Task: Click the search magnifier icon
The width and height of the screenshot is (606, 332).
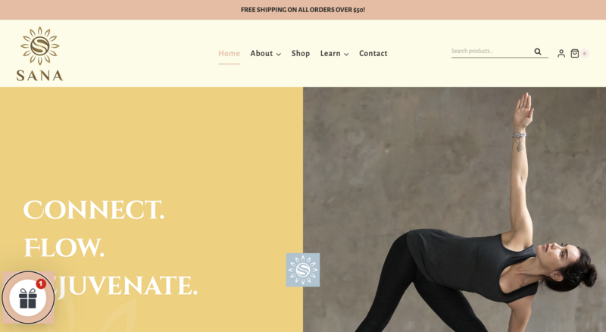Action: 538,52
